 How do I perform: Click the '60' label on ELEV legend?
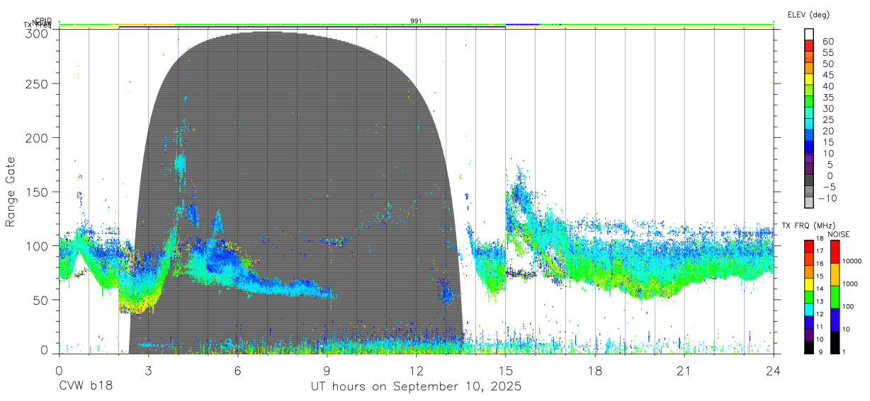coord(827,41)
